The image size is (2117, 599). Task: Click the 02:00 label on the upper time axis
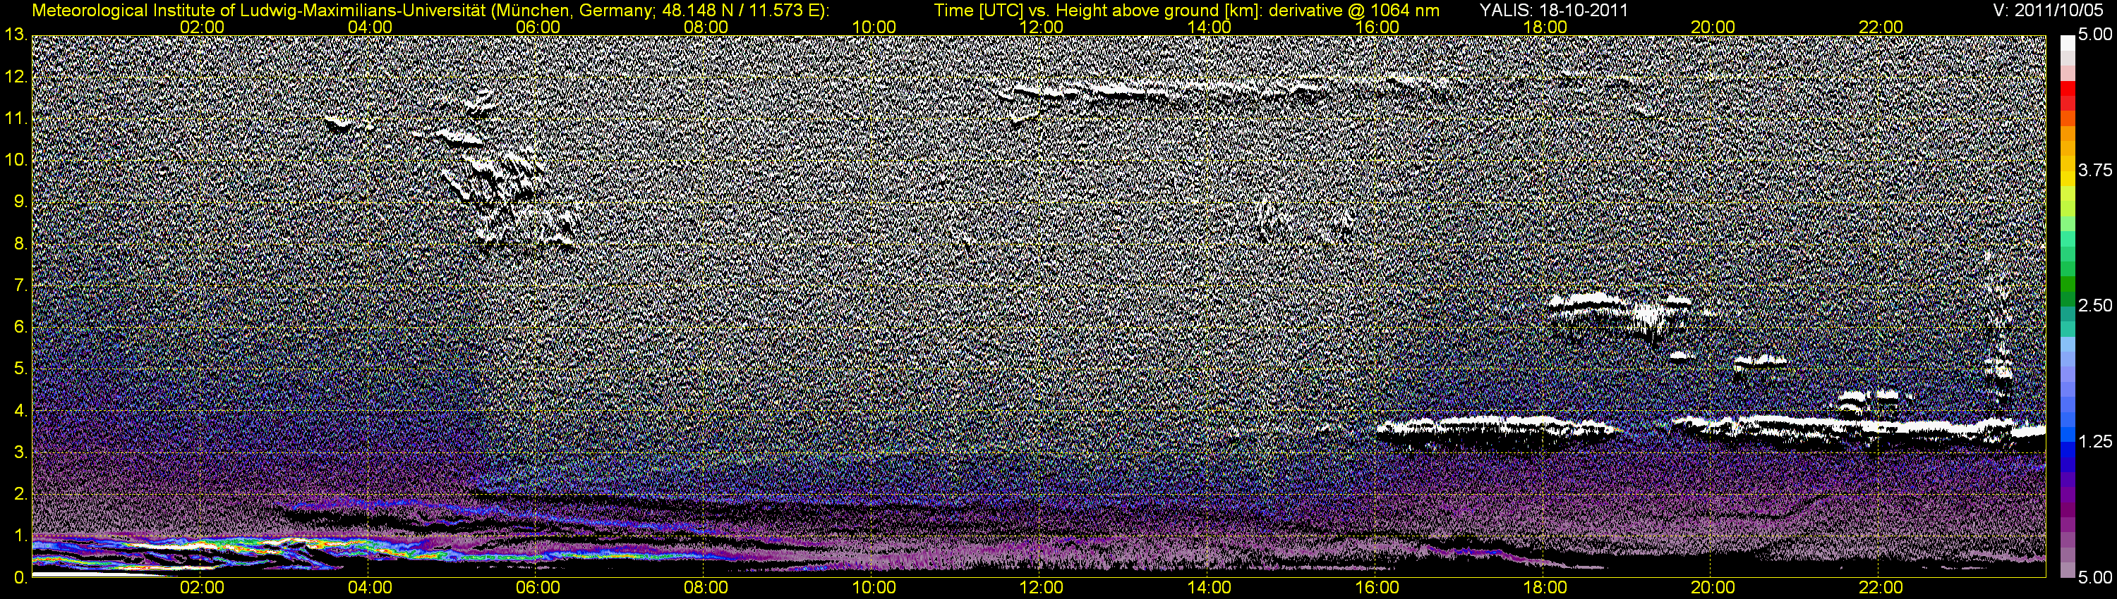202,27
